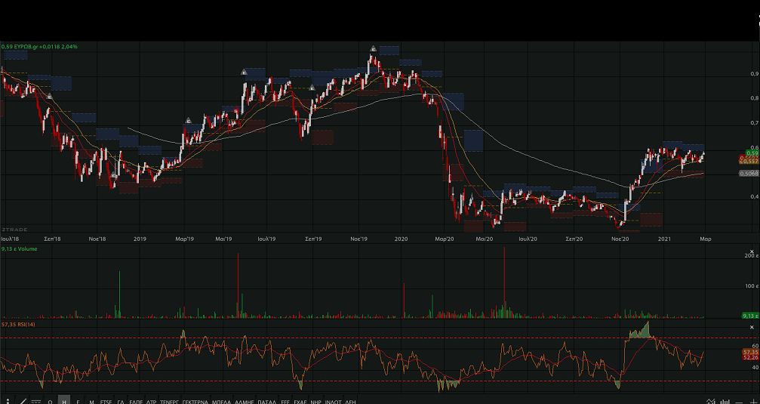Load the ΜΠΕΛΑ symbol chart

(x=221, y=400)
